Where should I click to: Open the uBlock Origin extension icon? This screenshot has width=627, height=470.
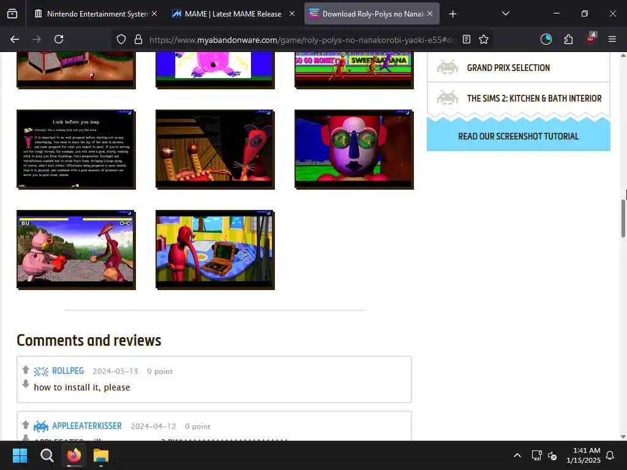coord(591,39)
